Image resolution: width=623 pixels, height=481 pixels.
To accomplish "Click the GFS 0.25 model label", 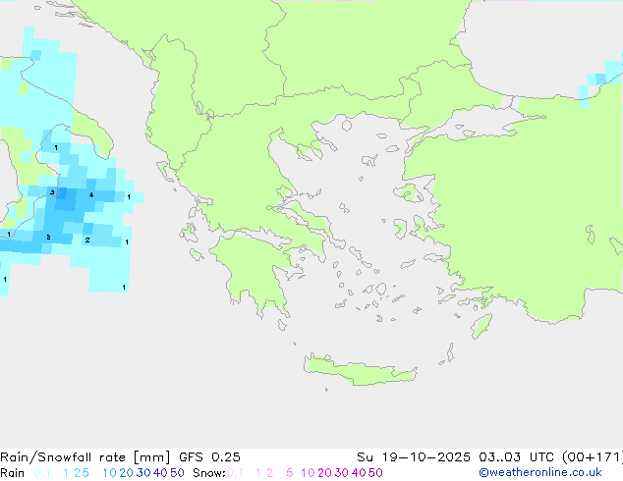I will 209,457.
